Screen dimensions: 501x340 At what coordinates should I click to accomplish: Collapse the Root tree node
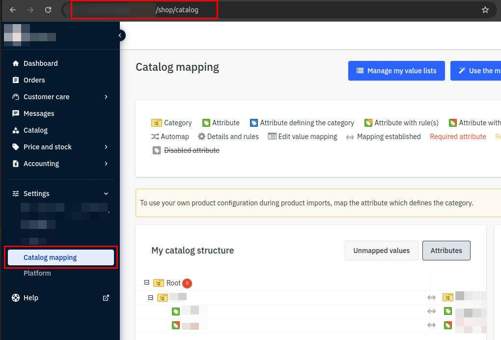147,283
